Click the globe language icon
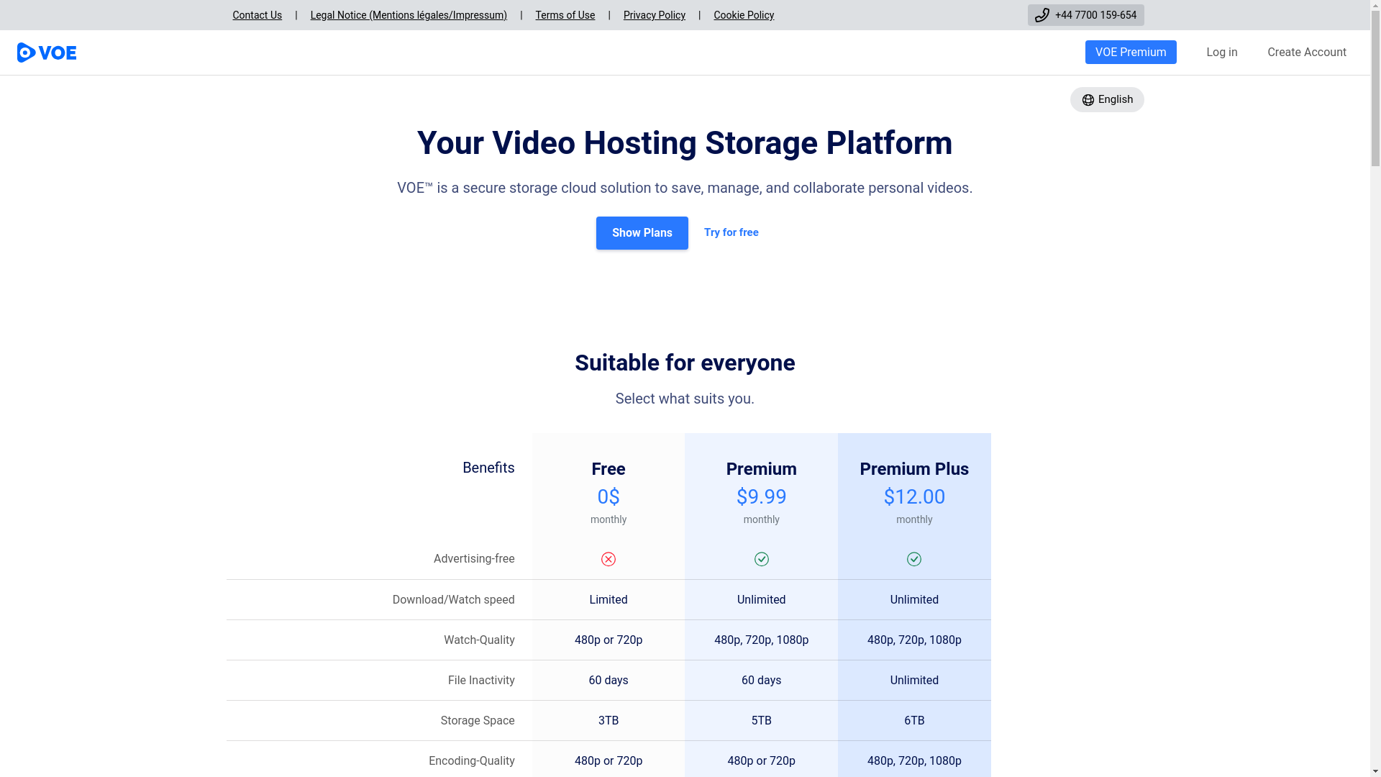 [x=1088, y=100]
